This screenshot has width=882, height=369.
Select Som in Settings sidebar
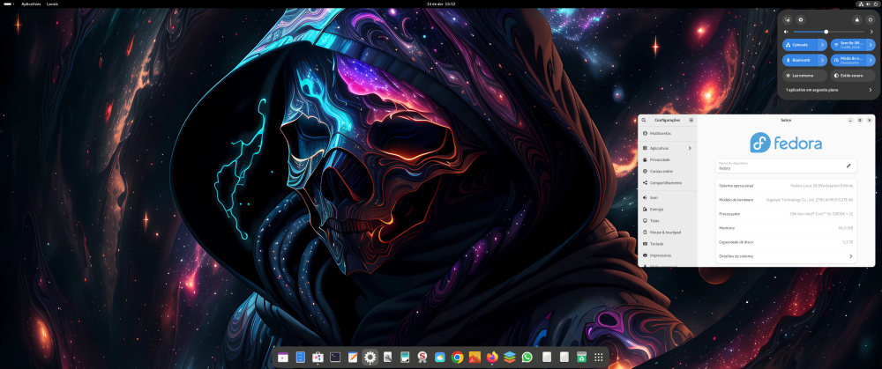tap(668, 197)
